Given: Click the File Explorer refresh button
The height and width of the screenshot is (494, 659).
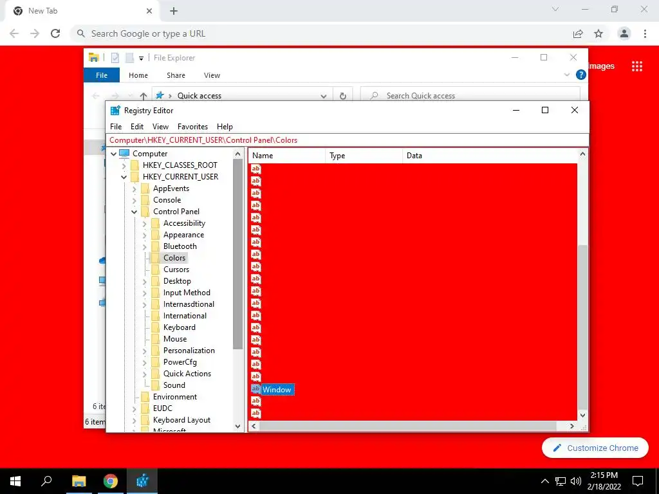Looking at the screenshot, I should pos(343,96).
